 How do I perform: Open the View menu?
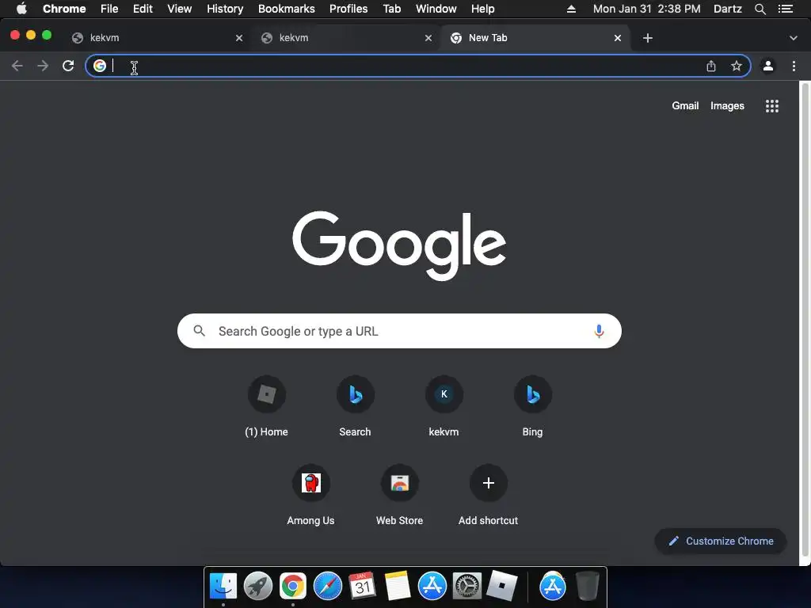click(180, 9)
